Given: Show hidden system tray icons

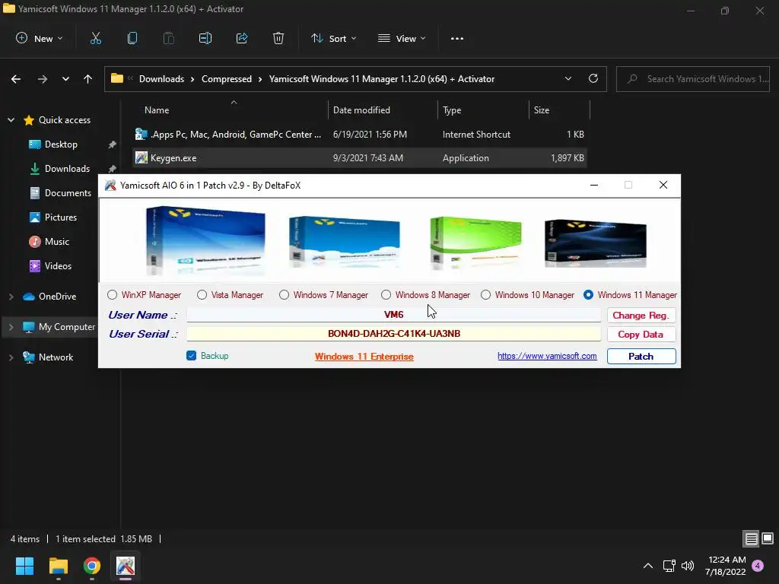Looking at the screenshot, I should pyautogui.click(x=648, y=566).
